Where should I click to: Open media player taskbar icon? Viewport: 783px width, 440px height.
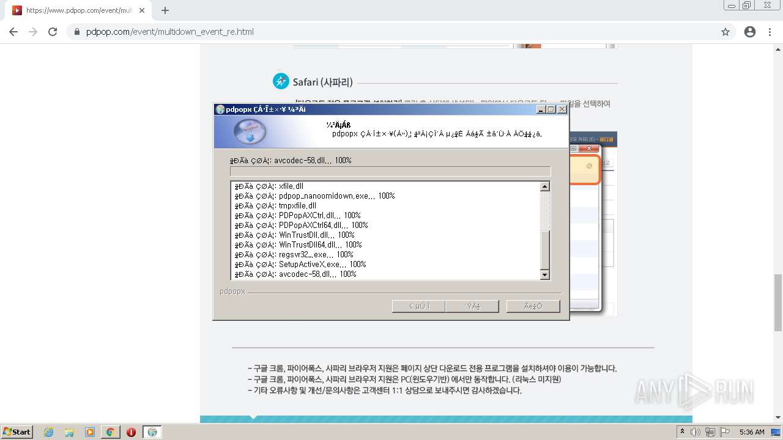click(x=90, y=432)
